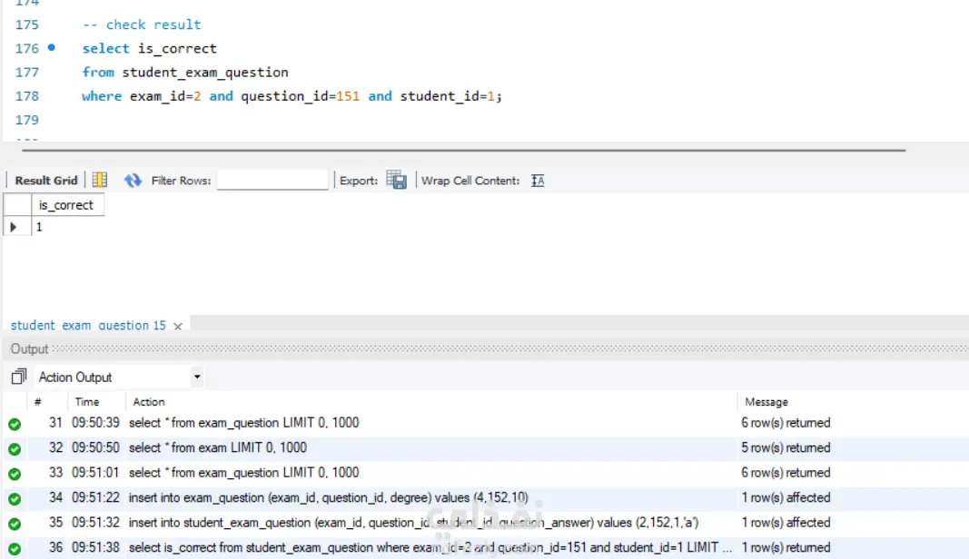Viewport: 969px width, 559px height.
Task: Click into the Filter Rows input field
Action: (x=272, y=180)
